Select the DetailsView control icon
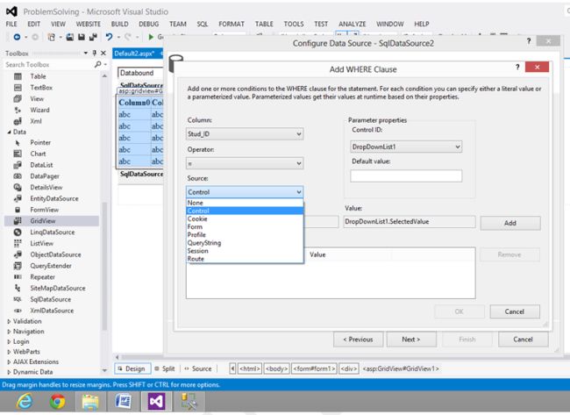570x415 pixels. [18, 187]
